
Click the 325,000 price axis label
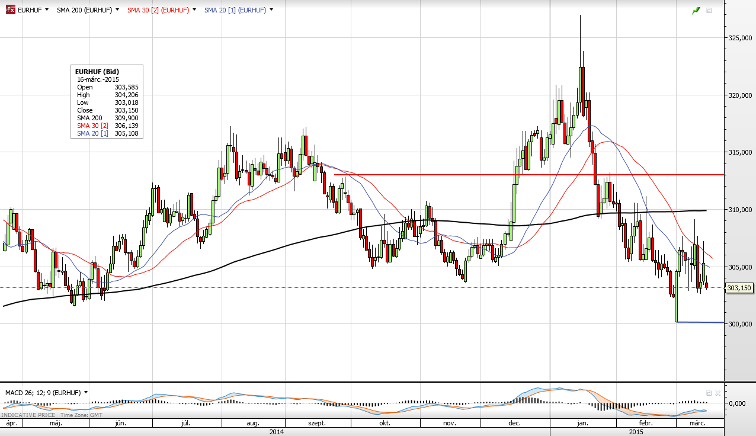tap(739, 38)
